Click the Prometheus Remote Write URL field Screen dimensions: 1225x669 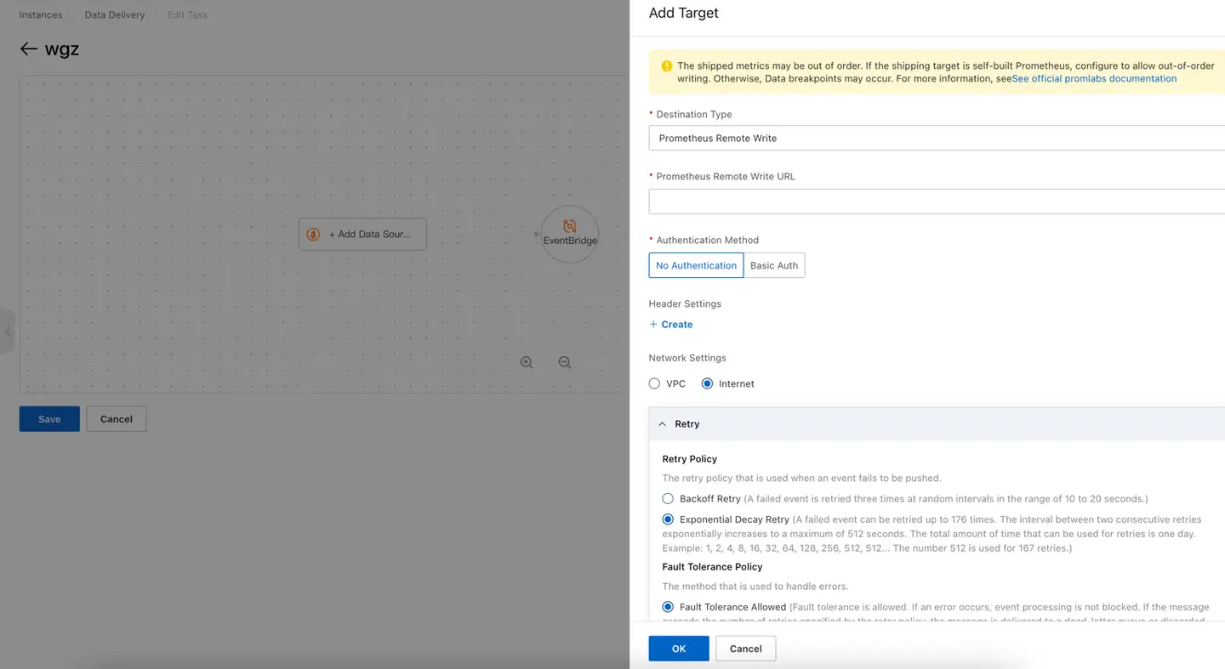936,201
